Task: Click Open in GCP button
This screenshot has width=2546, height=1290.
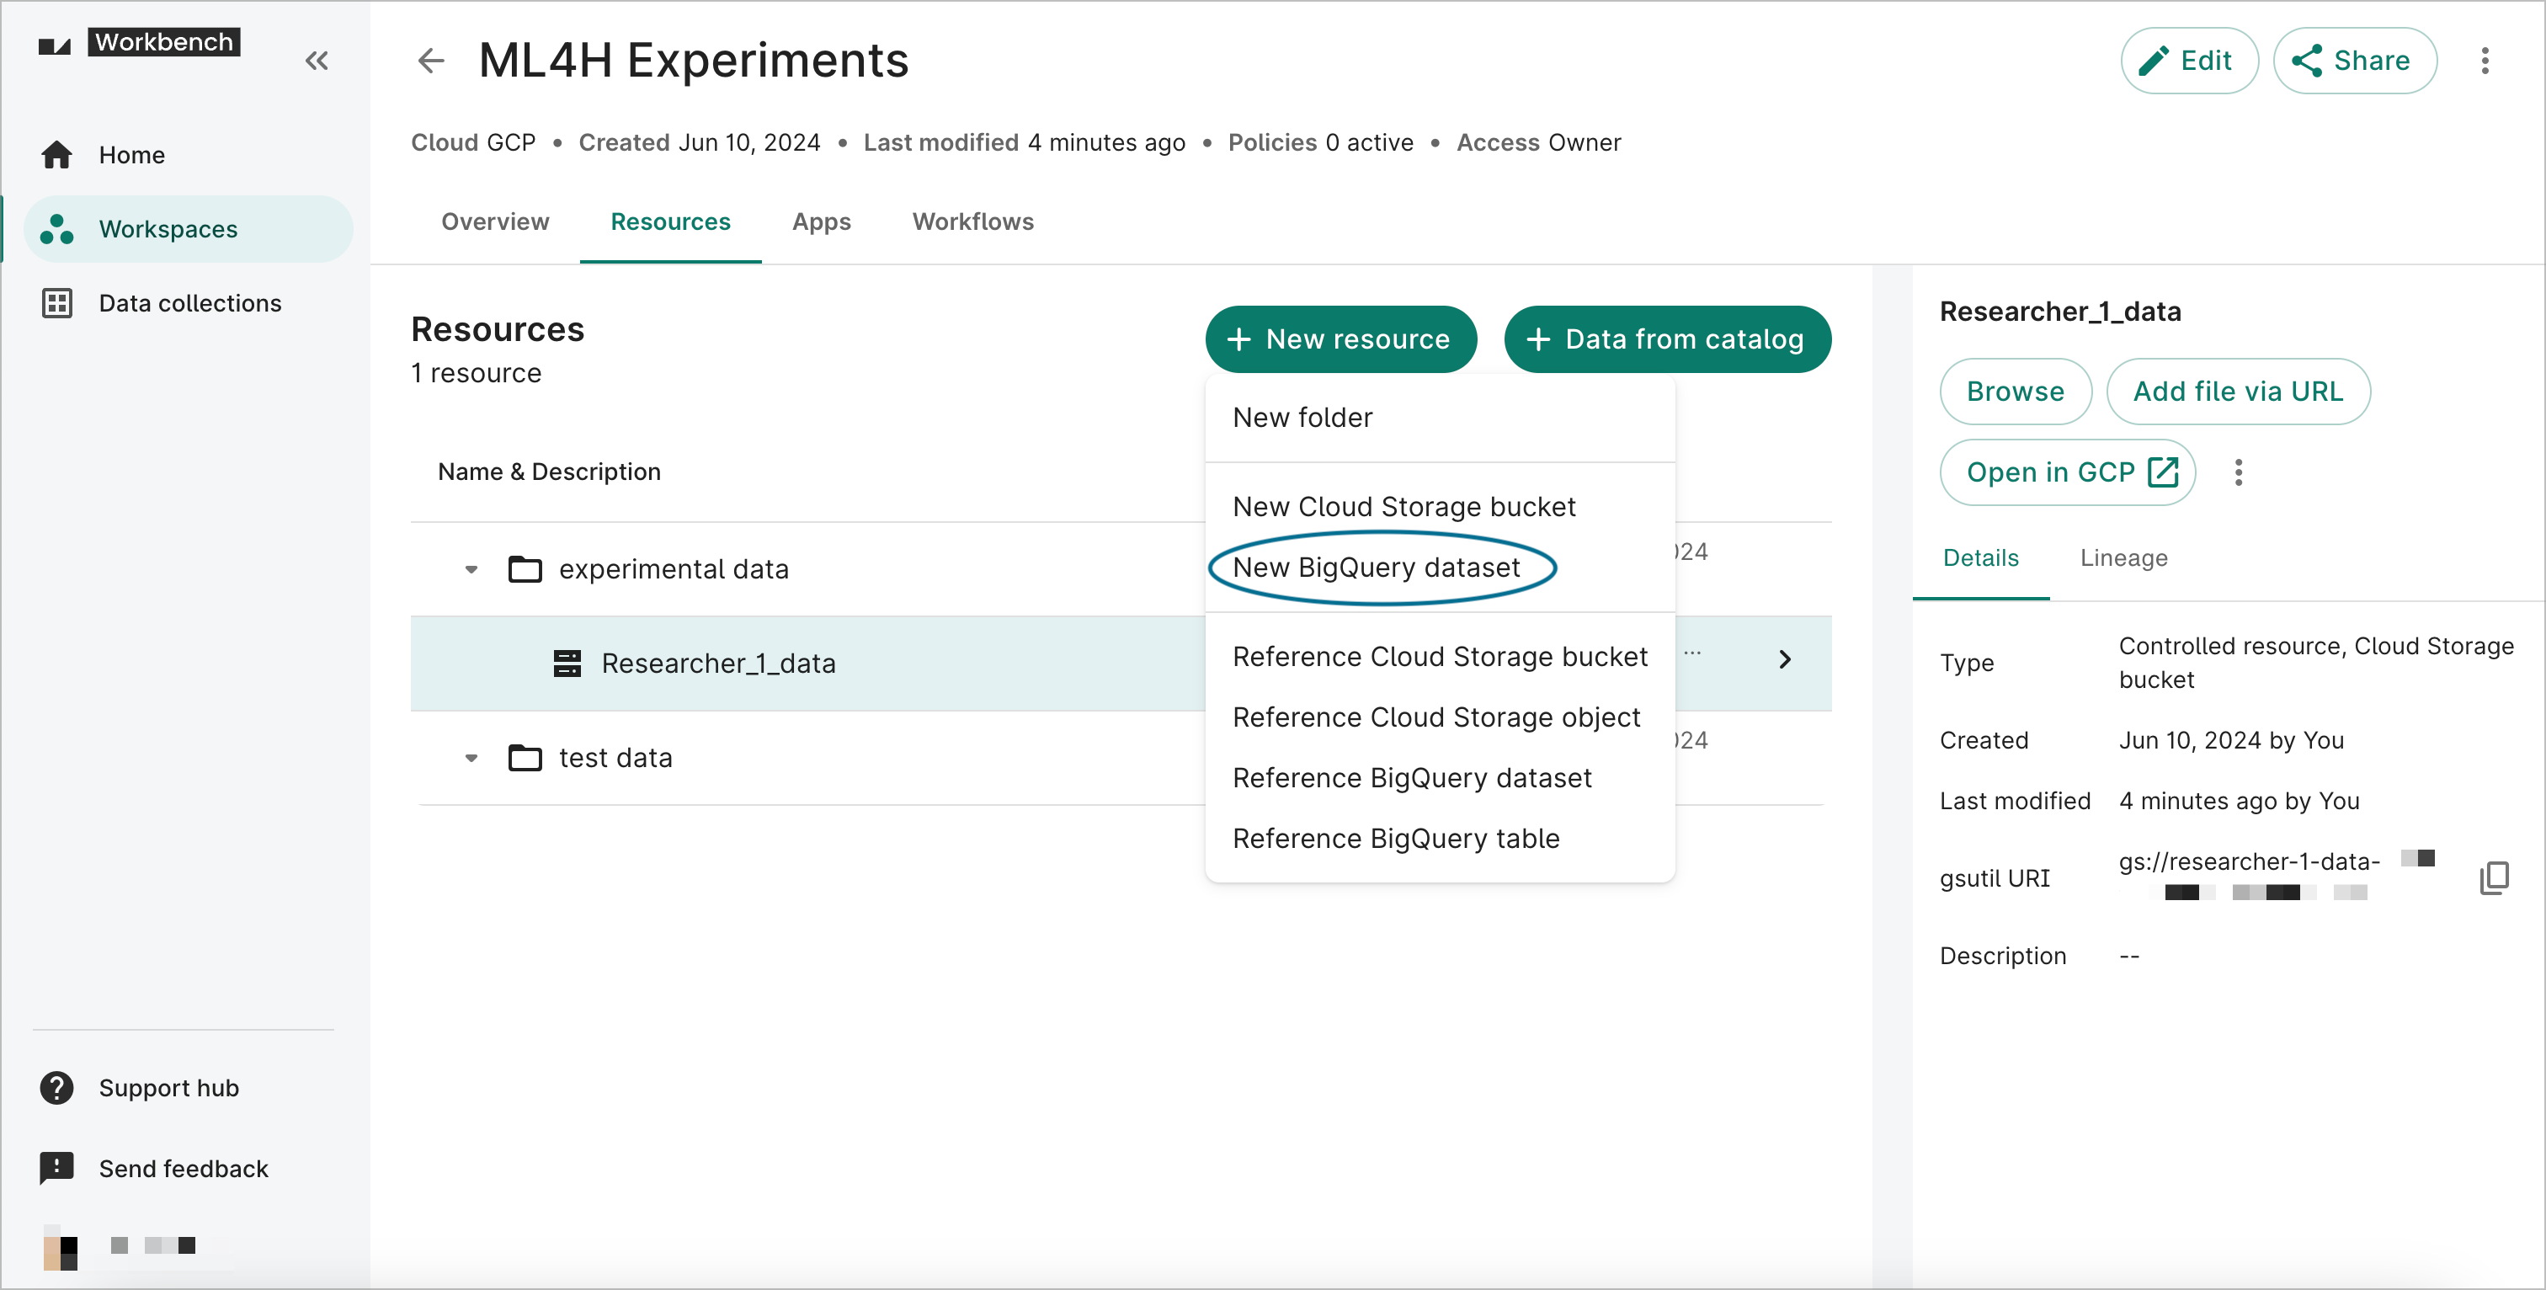Action: (x=2068, y=472)
